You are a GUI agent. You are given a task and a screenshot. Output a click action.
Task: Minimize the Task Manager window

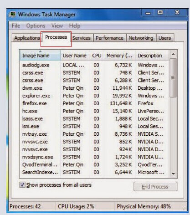tap(148, 13)
